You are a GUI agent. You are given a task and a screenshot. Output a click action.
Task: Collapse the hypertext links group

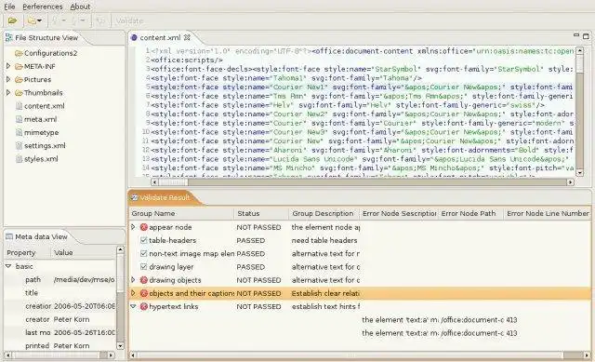[133, 306]
